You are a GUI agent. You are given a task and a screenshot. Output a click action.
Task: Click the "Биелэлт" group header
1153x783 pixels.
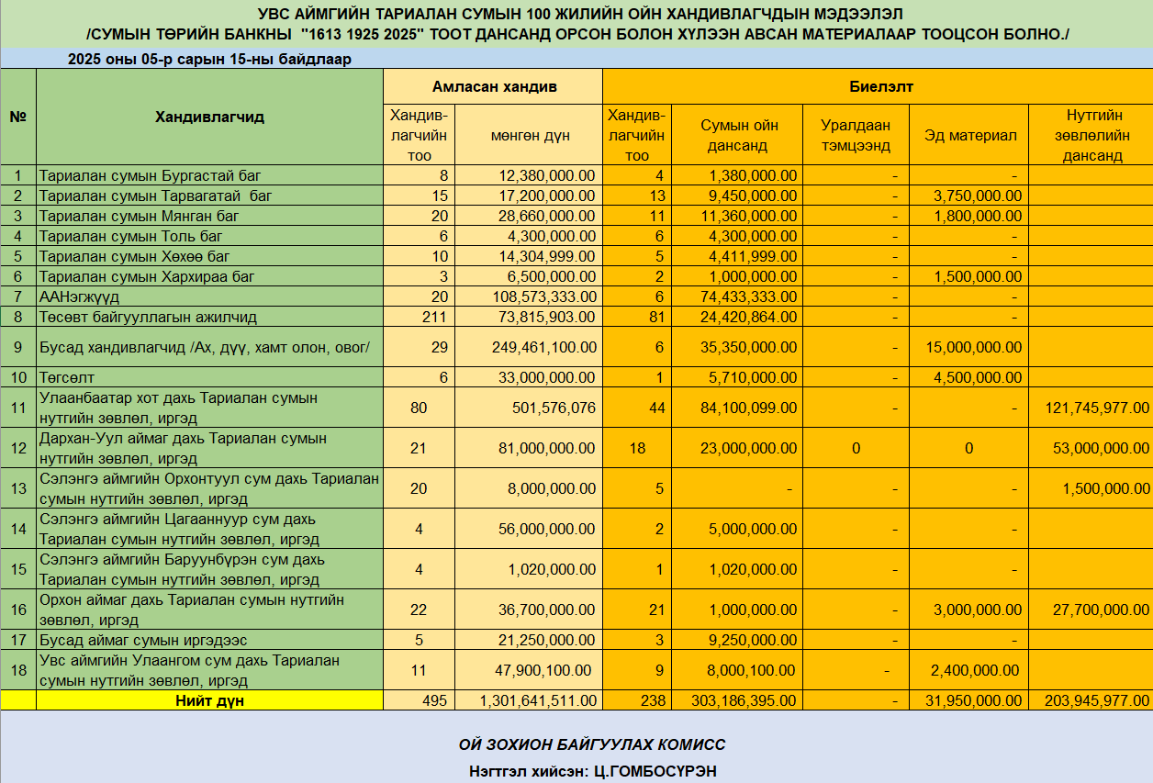pyautogui.click(x=877, y=86)
